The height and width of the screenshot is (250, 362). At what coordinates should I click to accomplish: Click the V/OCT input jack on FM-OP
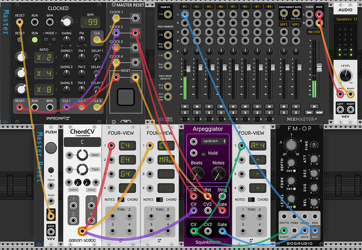pyautogui.click(x=284, y=230)
